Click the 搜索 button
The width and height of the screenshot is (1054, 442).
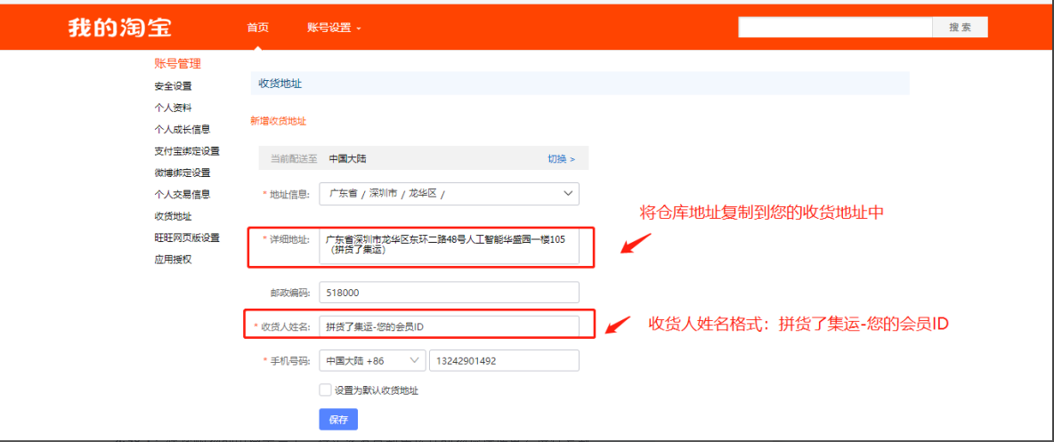tap(960, 28)
